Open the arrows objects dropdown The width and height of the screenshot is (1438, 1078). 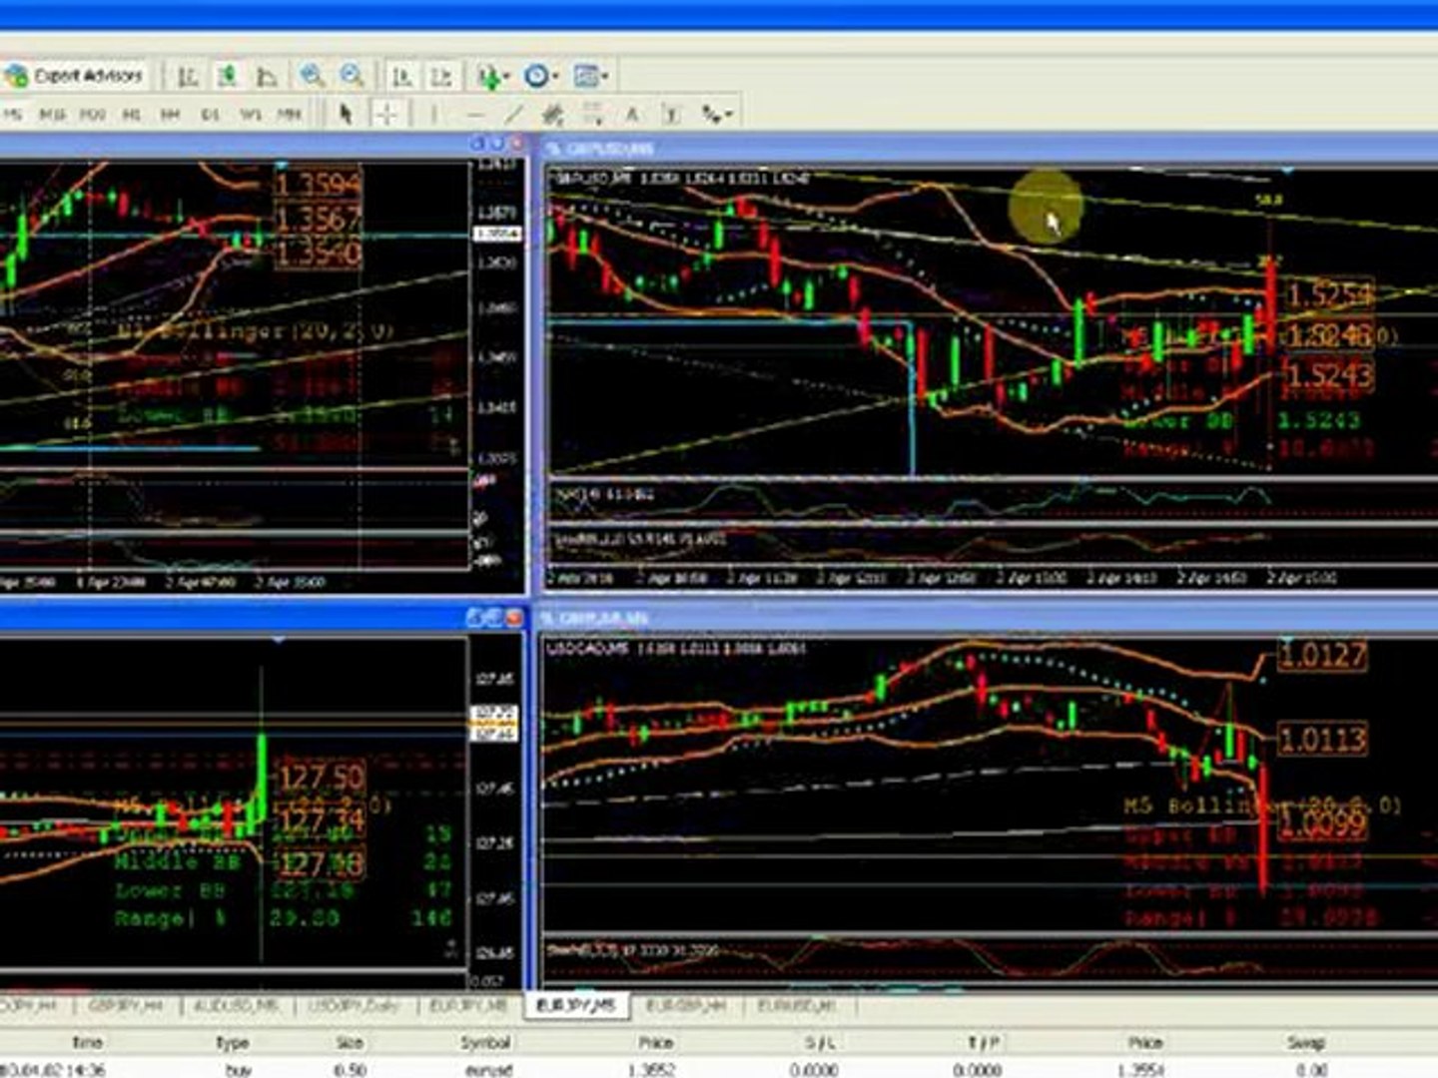(717, 115)
